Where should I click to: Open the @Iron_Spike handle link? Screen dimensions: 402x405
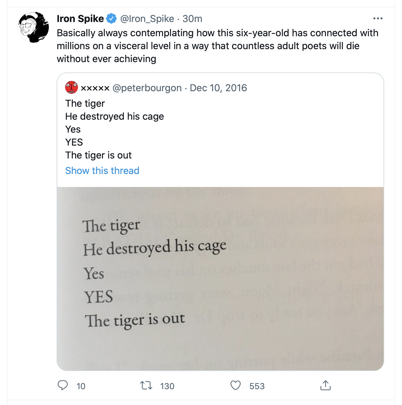[x=147, y=19]
